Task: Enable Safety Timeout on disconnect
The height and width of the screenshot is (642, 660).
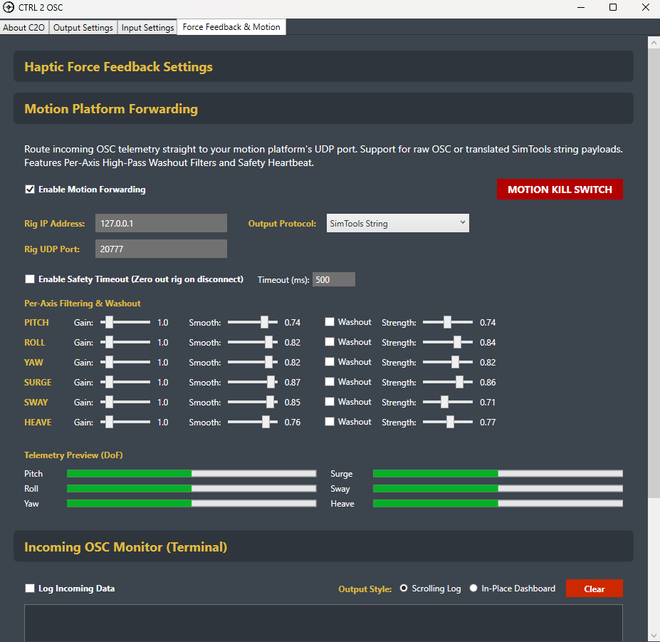Action: [x=29, y=279]
